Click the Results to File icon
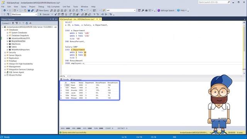This screenshot has height=139, width=247. click(x=90, y=14)
